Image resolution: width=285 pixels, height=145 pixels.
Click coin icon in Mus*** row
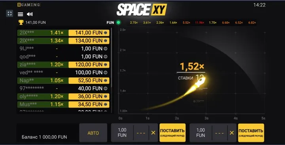click(105, 104)
